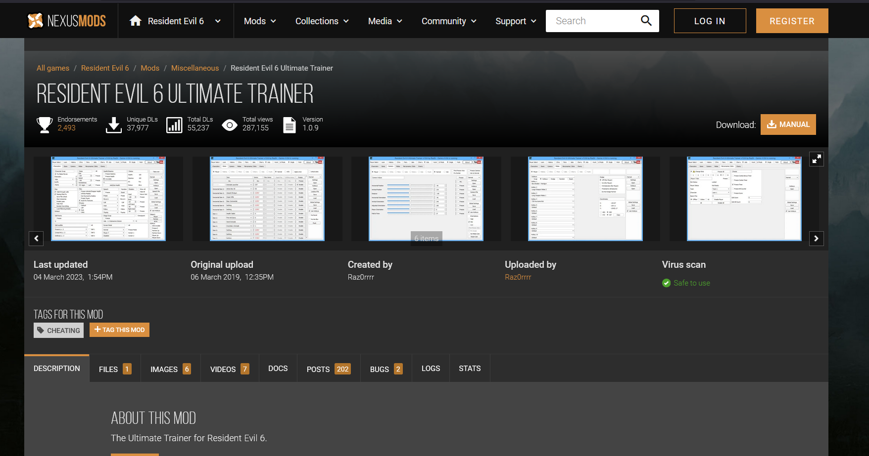The height and width of the screenshot is (456, 869).
Task: Expand the Support menu
Action: [516, 21]
